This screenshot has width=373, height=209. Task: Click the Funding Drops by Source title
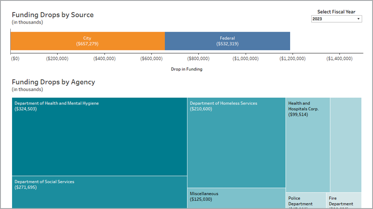pyautogui.click(x=53, y=15)
